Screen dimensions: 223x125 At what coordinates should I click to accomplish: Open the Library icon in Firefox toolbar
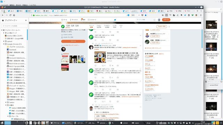point(163,15)
